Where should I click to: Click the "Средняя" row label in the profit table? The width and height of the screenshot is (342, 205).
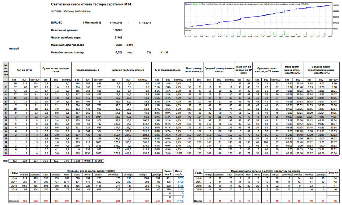(x=14, y=201)
